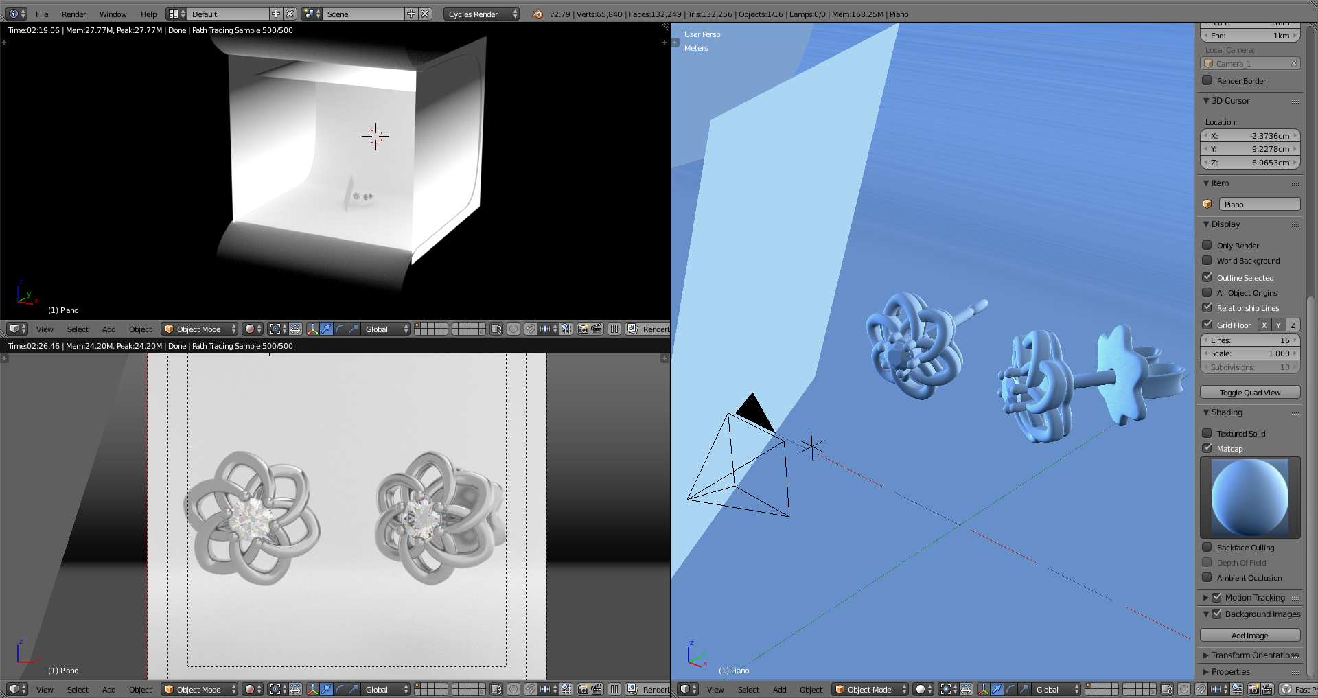Collapse the Item panel
The image size is (1318, 698).
(1206, 183)
